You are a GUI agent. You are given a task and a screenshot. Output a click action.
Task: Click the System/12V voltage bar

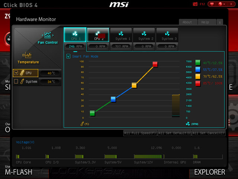(148, 157)
